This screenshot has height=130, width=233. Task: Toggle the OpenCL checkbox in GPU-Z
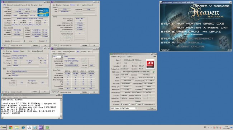tap(122, 104)
